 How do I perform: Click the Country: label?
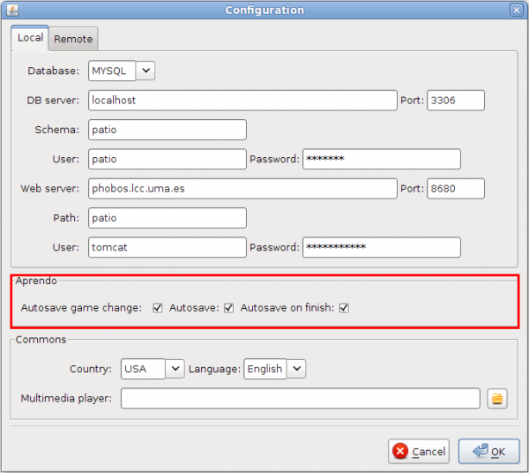(91, 369)
